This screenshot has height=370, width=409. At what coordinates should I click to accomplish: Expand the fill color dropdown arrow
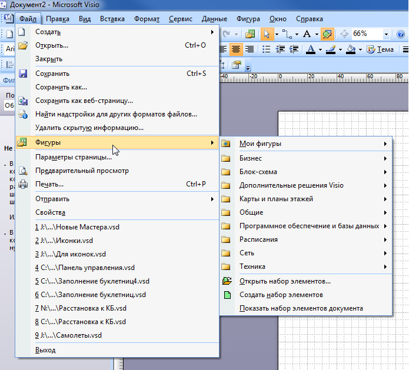360,49
